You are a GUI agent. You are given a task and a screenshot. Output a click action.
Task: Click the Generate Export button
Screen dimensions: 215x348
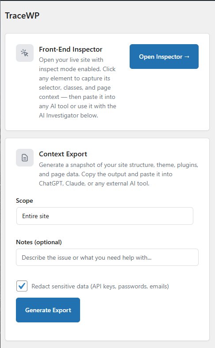coord(48,310)
